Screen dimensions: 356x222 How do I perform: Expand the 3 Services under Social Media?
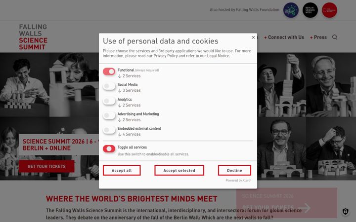pyautogui.click(x=129, y=90)
